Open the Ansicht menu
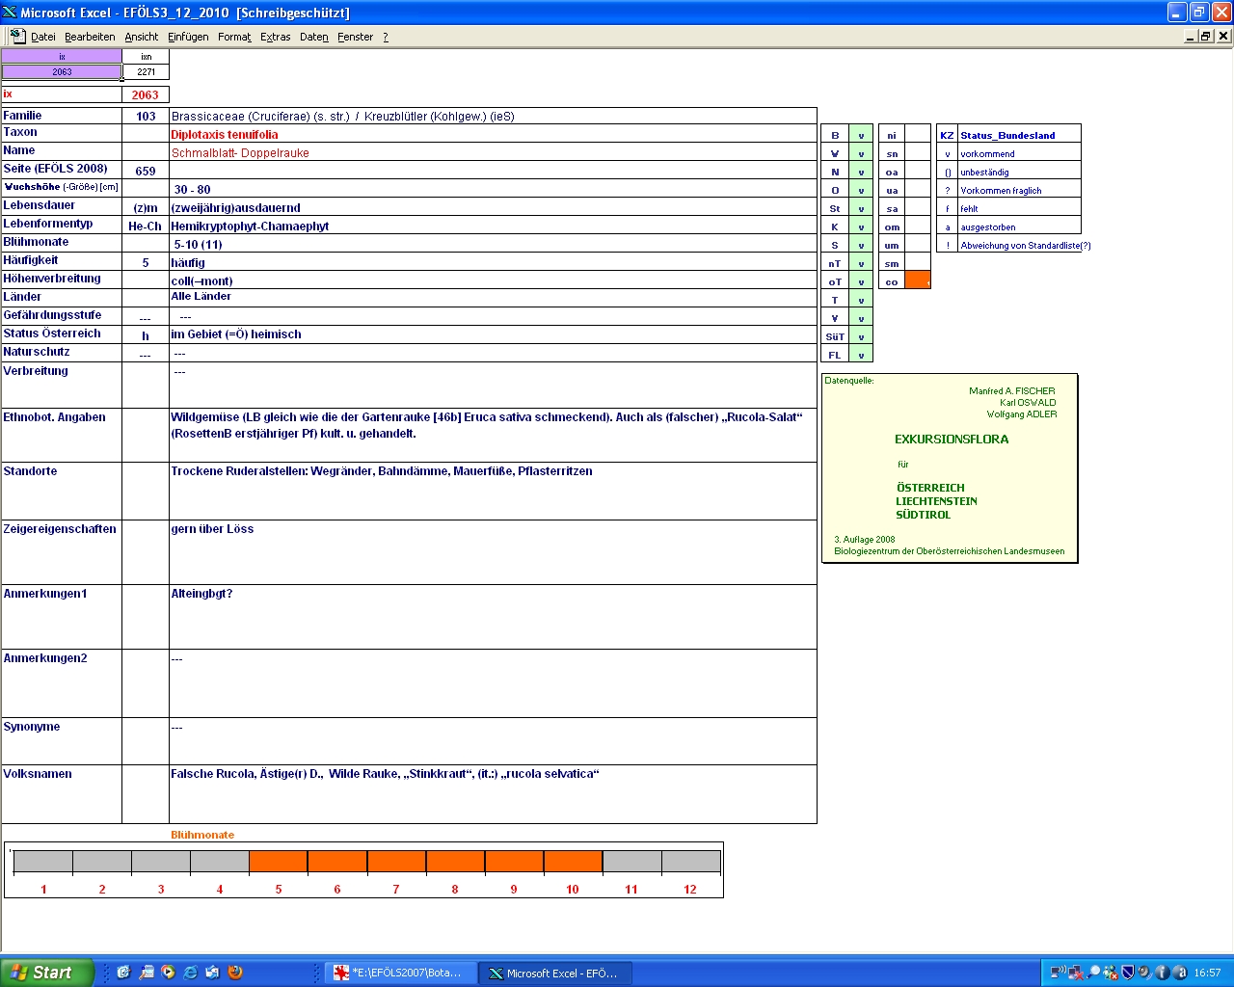1234x987 pixels. pos(142,37)
